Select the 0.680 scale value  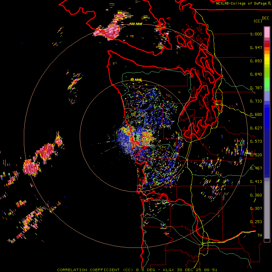(x=256, y=115)
